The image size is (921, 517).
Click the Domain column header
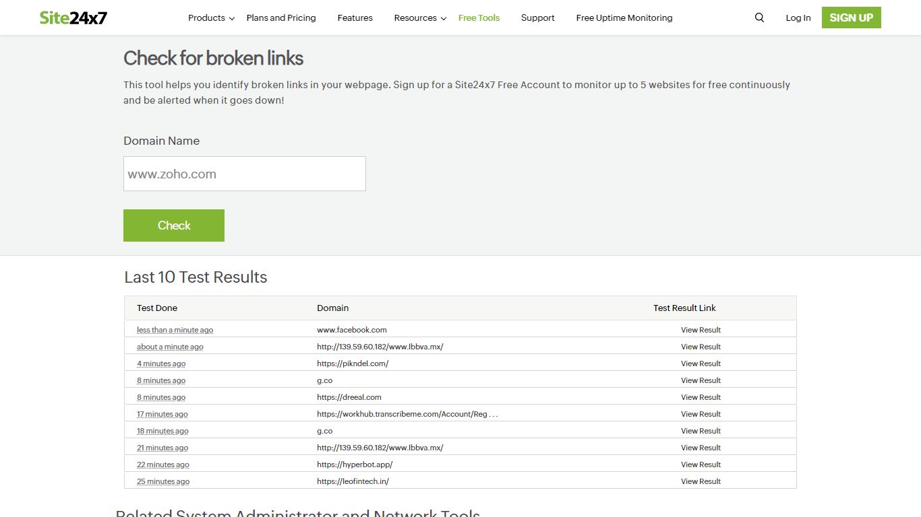(x=333, y=308)
